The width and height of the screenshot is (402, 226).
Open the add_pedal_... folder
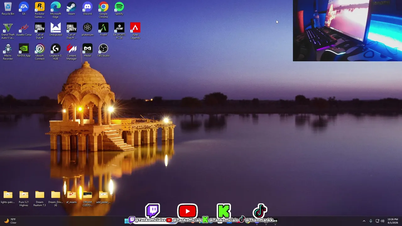[x=103, y=197]
